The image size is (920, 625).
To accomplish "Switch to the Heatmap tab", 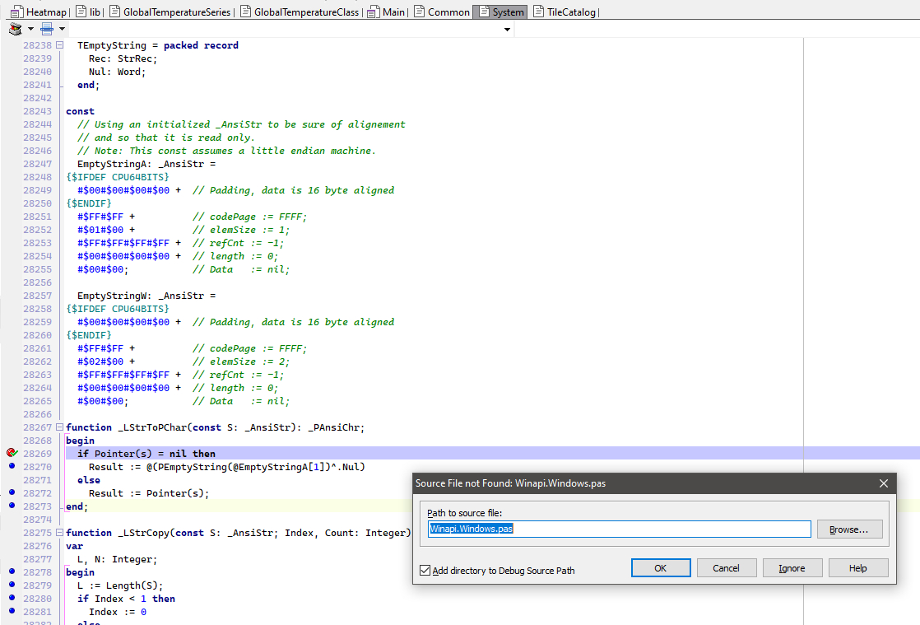I will point(39,12).
